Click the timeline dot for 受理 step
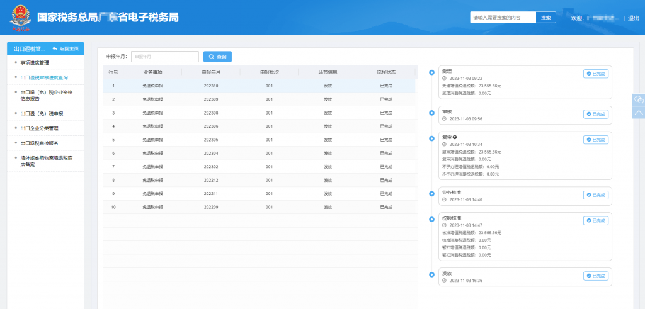 [431, 73]
